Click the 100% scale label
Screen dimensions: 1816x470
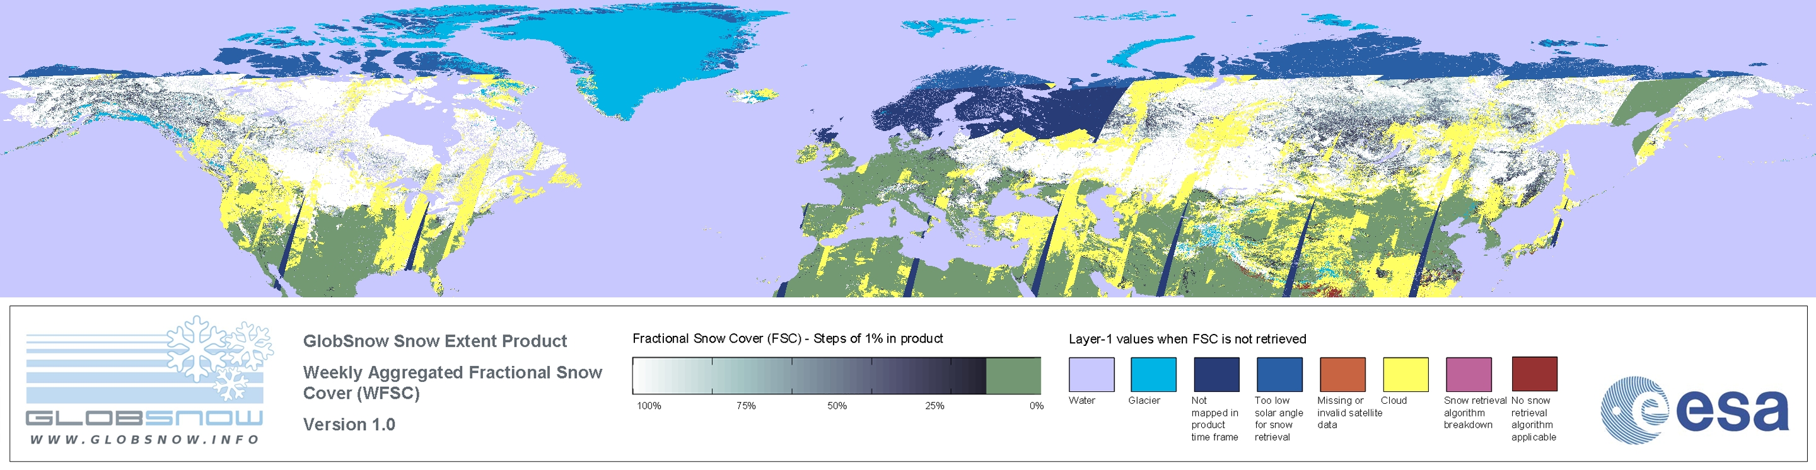point(649,406)
